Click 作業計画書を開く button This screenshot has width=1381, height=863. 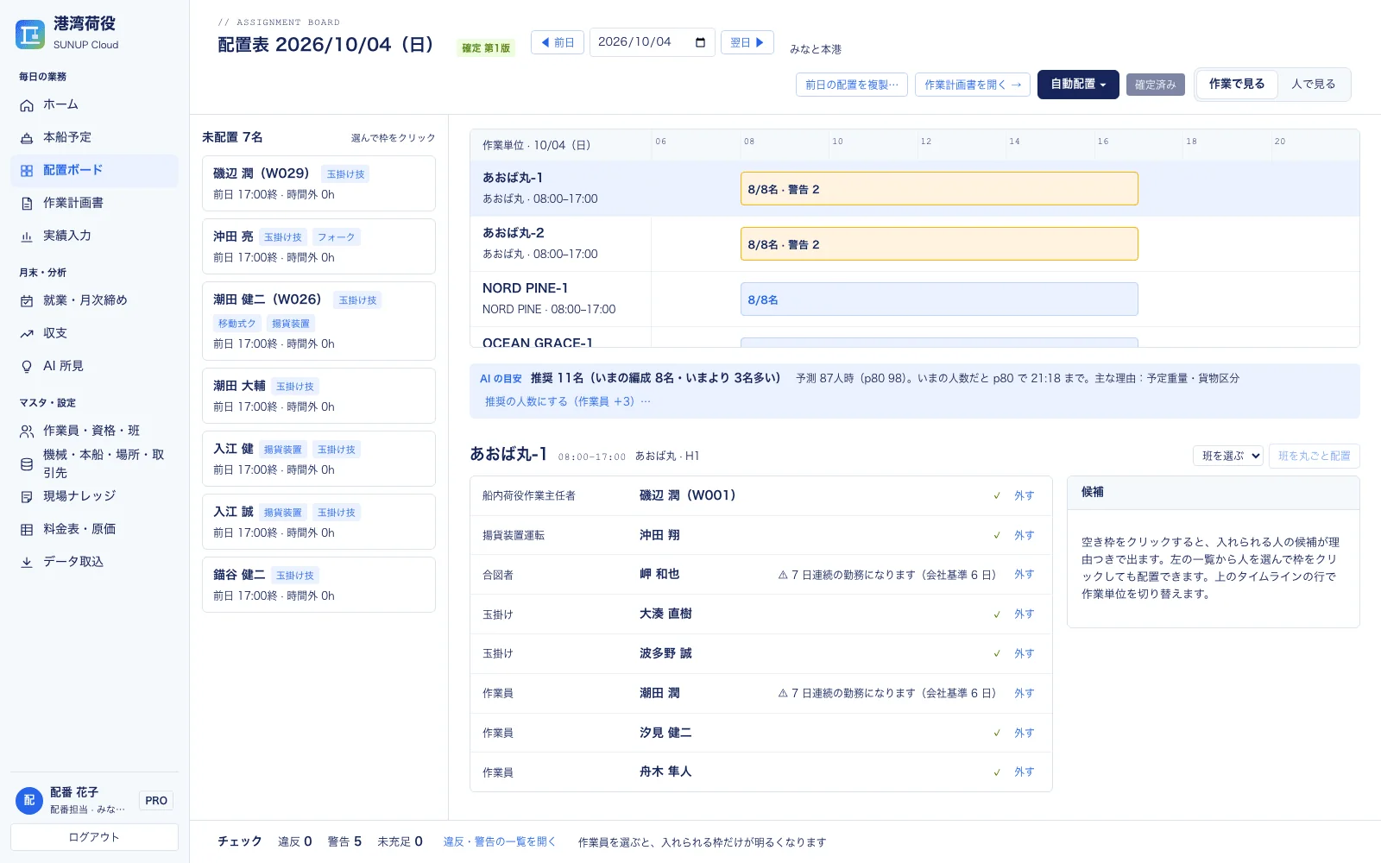click(973, 85)
